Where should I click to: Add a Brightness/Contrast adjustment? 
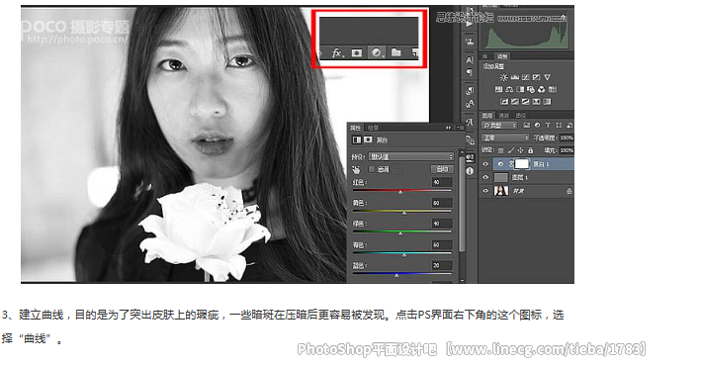(x=504, y=77)
